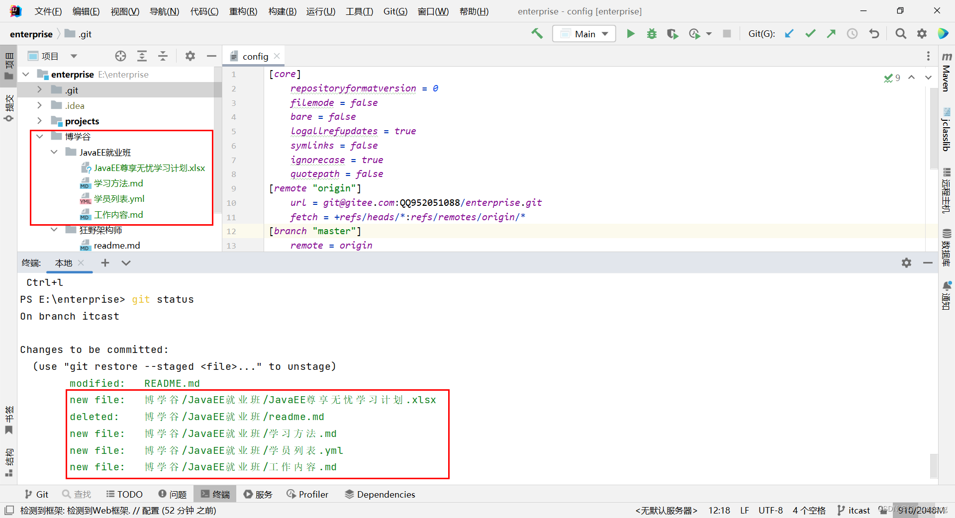Screen dimensions: 955x518
Task: Collapse the JavaEE就业班 folder
Action: [54, 152]
